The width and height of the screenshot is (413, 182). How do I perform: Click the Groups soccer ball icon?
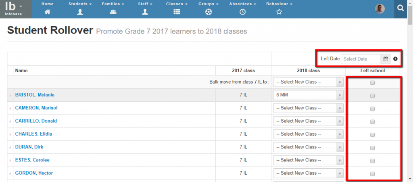(209, 12)
